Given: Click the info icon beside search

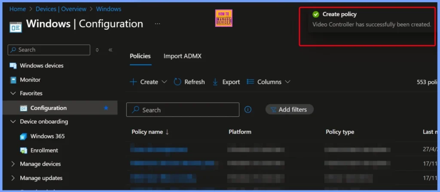Looking at the screenshot, I should click(x=248, y=110).
